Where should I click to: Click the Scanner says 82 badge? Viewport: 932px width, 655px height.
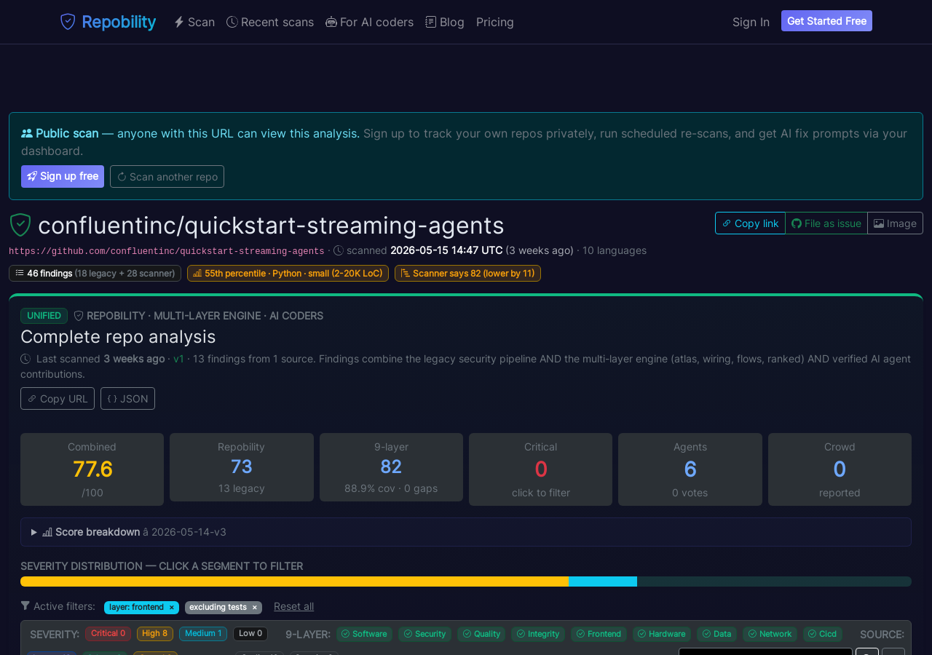(x=467, y=273)
